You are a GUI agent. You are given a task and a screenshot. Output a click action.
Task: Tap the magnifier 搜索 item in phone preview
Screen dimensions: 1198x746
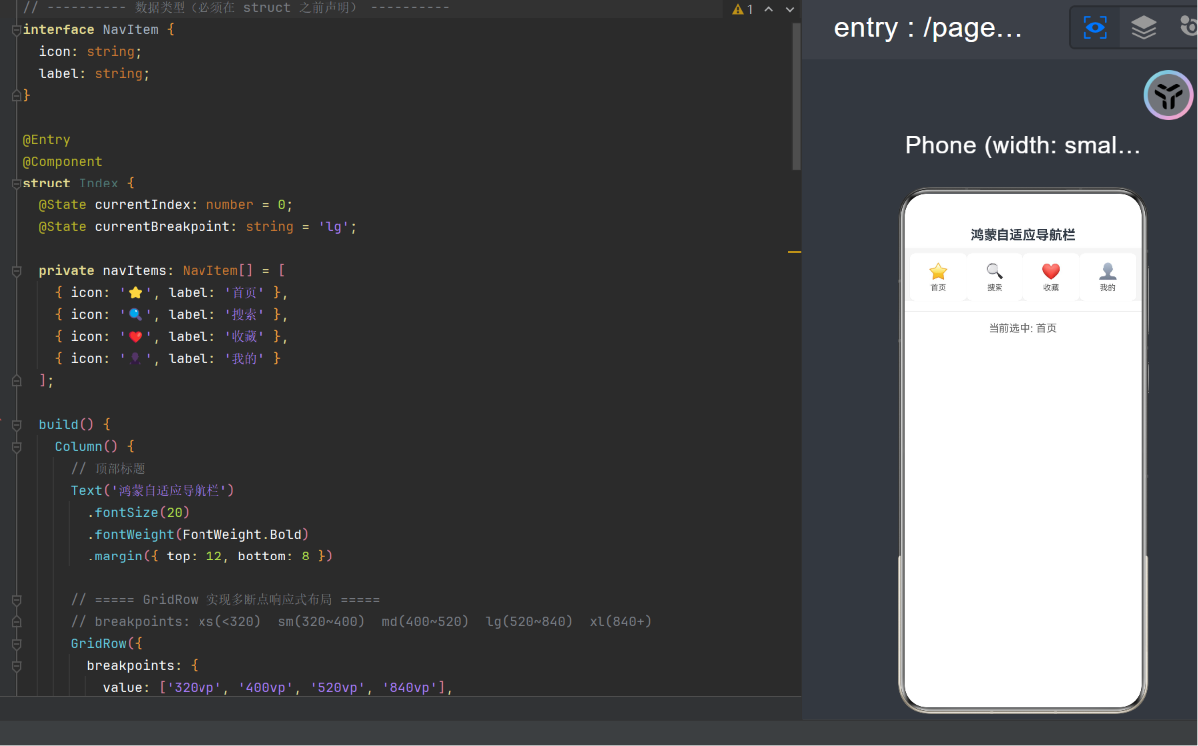tap(995, 277)
